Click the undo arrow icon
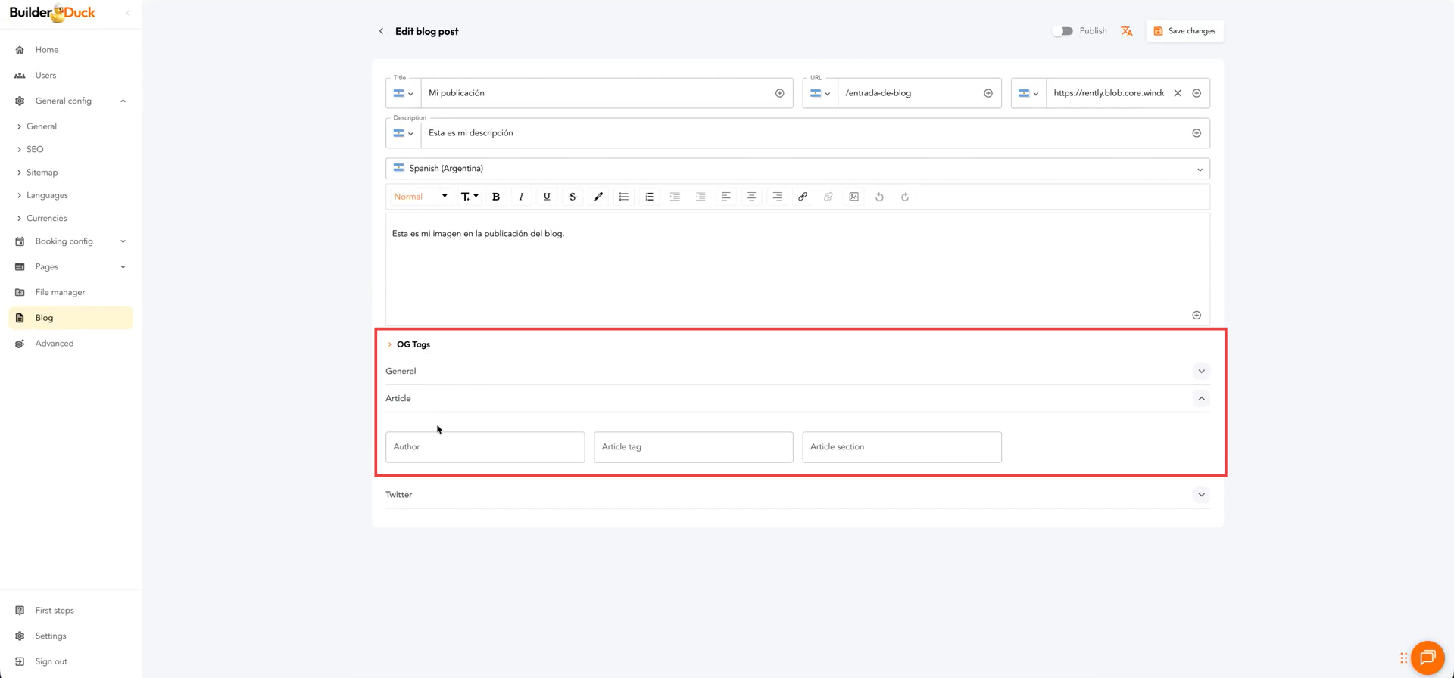1454x678 pixels. [879, 197]
